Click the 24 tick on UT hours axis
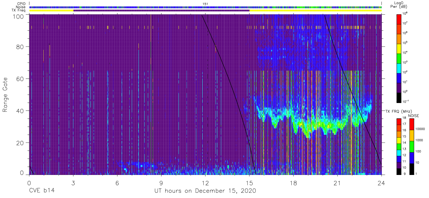The height and width of the screenshot is (198, 429). (381, 183)
